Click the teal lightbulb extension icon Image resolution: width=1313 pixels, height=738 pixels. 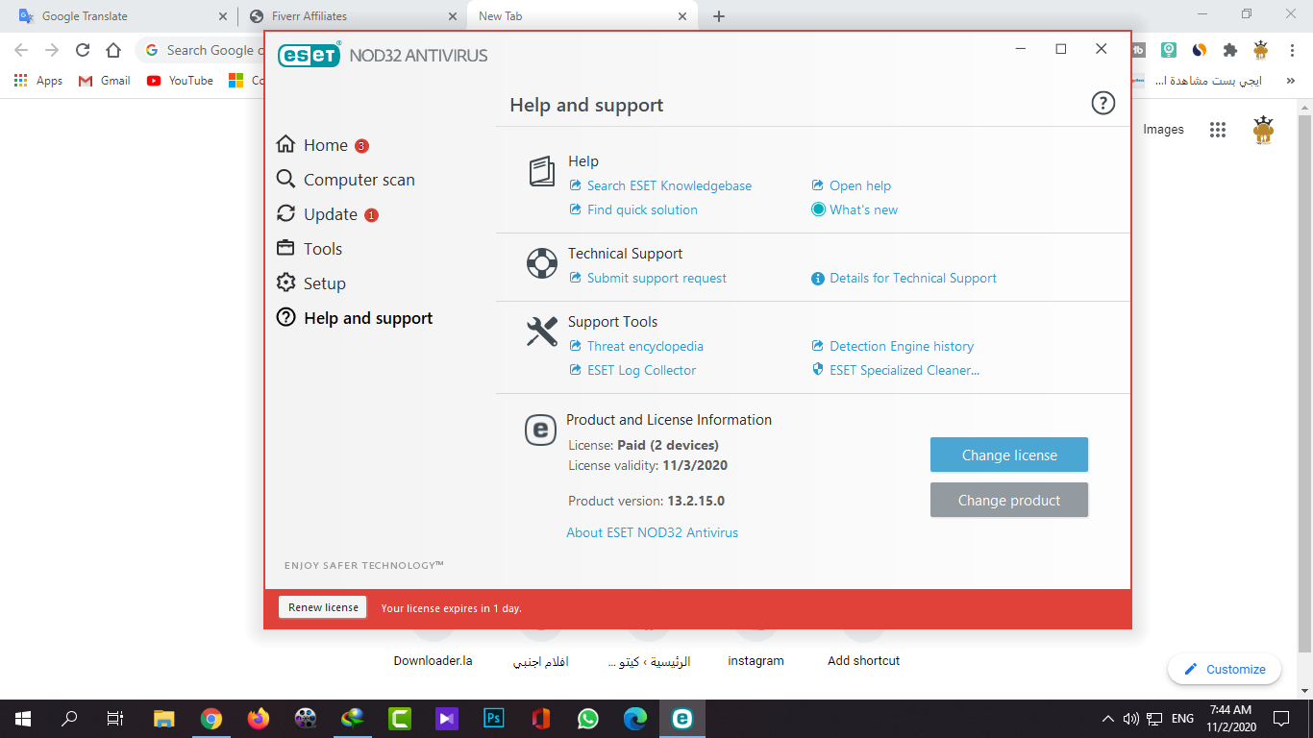pyautogui.click(x=1168, y=50)
